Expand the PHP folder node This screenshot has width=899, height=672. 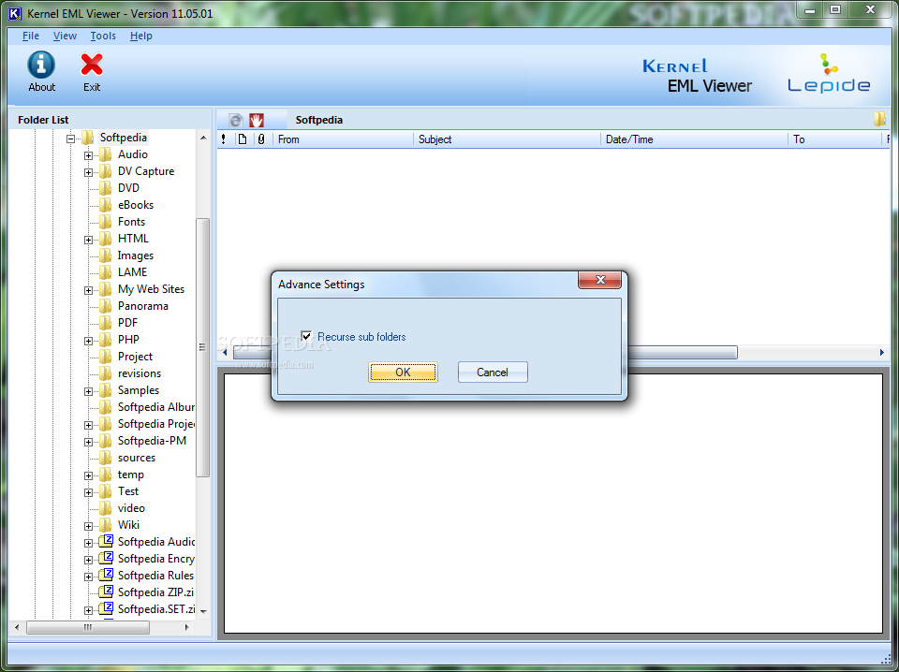pyautogui.click(x=88, y=341)
